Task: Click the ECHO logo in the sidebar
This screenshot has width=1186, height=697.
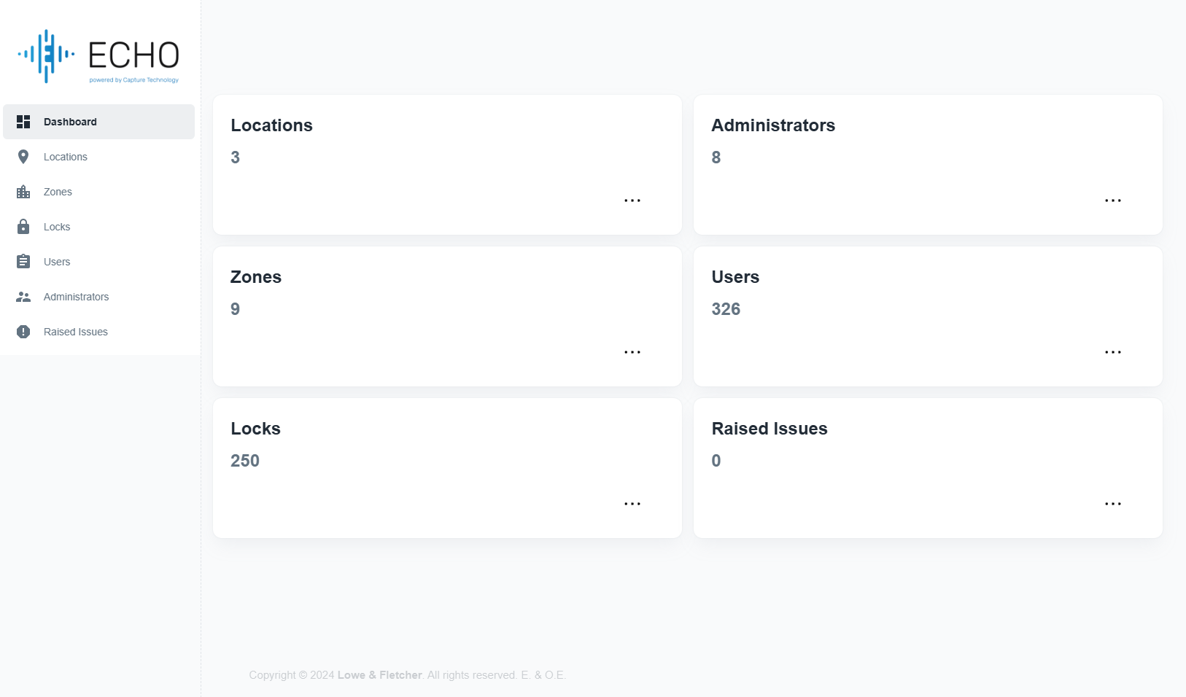Action: pos(98,56)
